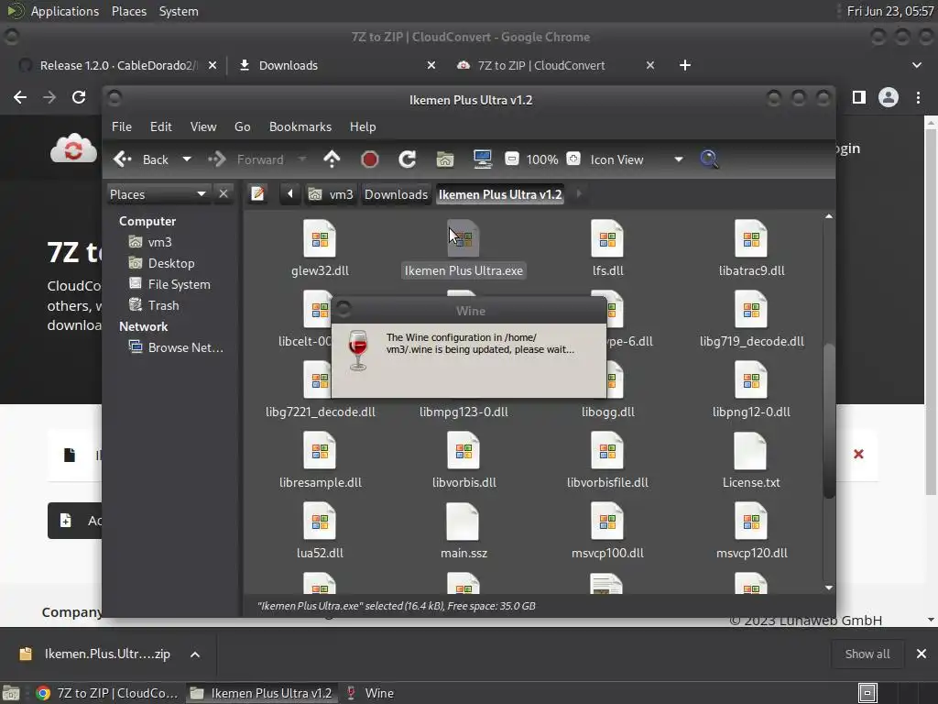Open the Icon View mode dropdown

point(637,159)
